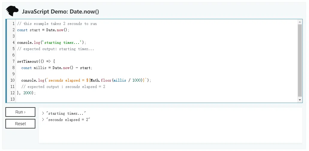Viewport: 309px width, 151px height.
Task: Click the 2000 timeout value on line 12
Action: [27, 93]
